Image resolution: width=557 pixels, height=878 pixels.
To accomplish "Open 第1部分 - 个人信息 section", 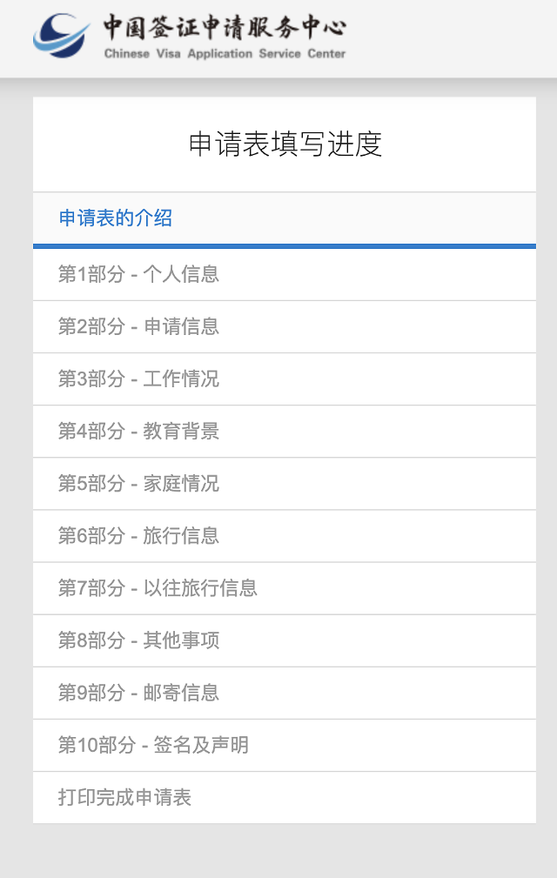I will pyautogui.click(x=138, y=275).
